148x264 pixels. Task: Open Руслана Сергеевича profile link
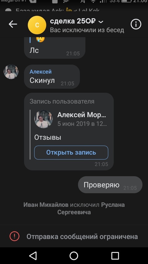click(91, 208)
